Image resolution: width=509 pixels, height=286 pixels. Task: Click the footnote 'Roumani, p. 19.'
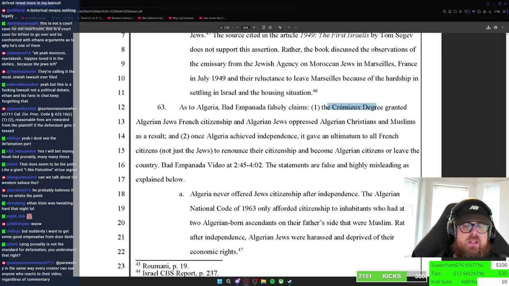tap(165, 266)
